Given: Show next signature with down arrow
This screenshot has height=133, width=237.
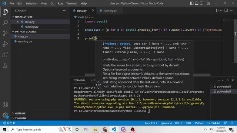Looking at the screenshot, I should pos(98,88).
